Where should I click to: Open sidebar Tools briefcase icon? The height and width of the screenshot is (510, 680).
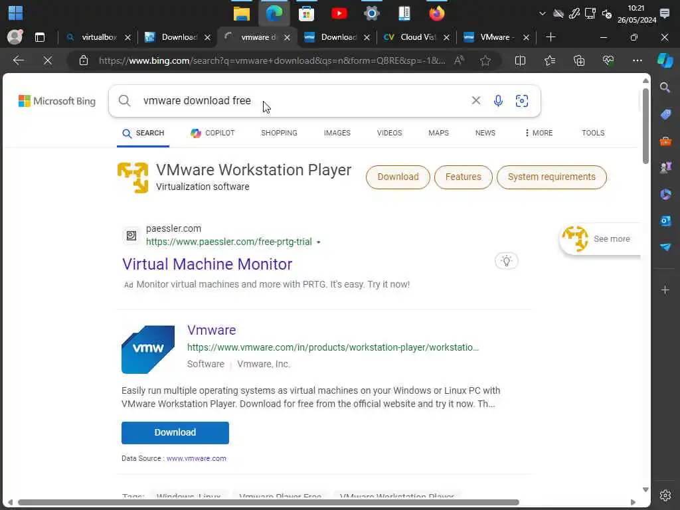tap(665, 141)
